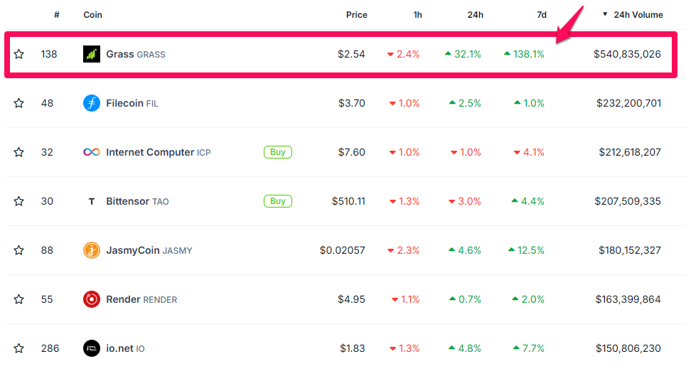Sort by the Coin column header
686x371 pixels.
point(93,15)
